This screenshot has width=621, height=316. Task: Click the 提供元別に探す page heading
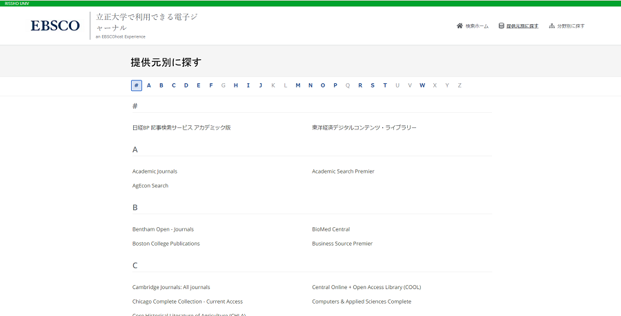click(x=166, y=63)
